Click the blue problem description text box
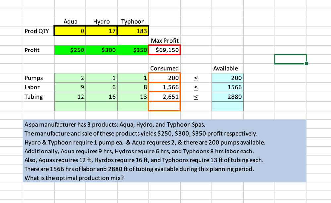The image size is (331, 203). click(x=164, y=151)
